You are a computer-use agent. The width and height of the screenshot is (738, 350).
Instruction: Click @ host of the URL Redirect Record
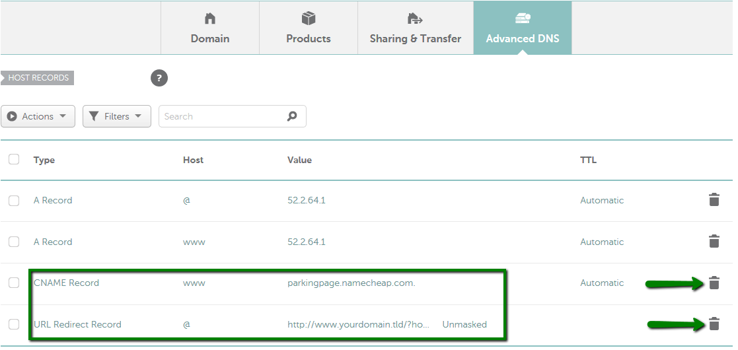pyautogui.click(x=186, y=324)
